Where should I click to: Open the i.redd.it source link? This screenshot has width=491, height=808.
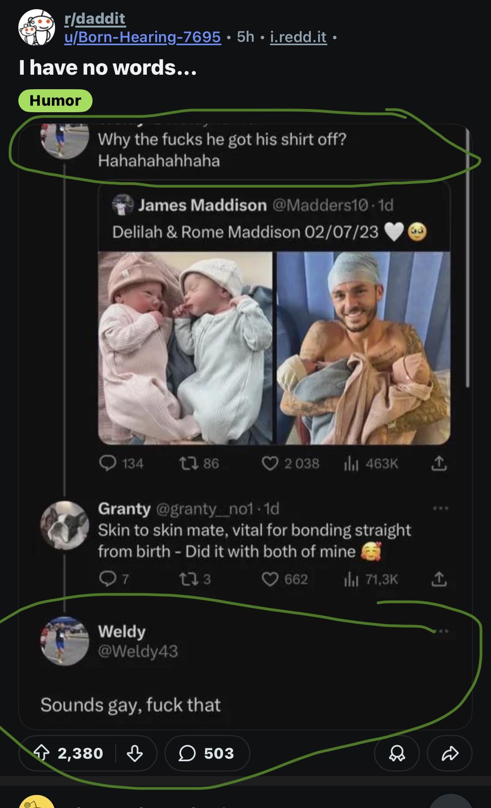pos(298,37)
